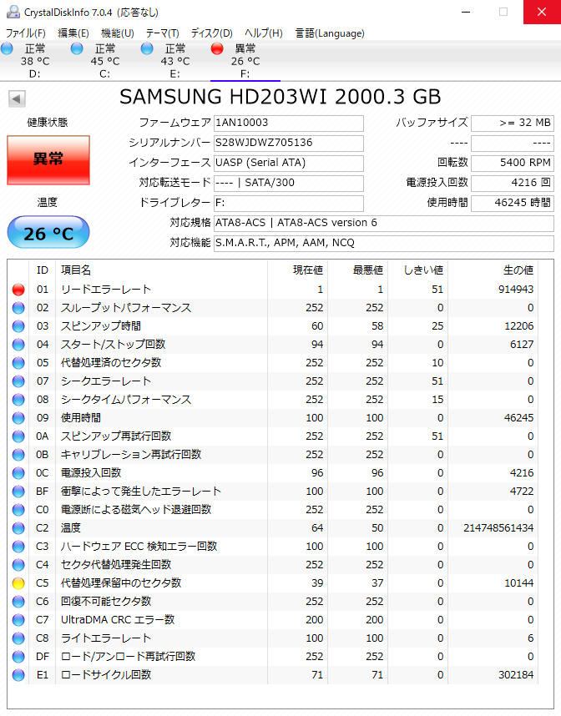This screenshot has height=716, width=561.
Task: Select the C: drive blue status orb
Action: click(x=77, y=48)
